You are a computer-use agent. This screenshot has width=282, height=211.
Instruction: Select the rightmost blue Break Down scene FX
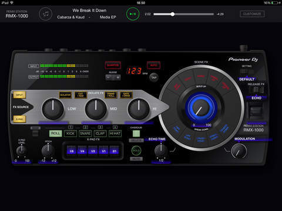[224, 128]
